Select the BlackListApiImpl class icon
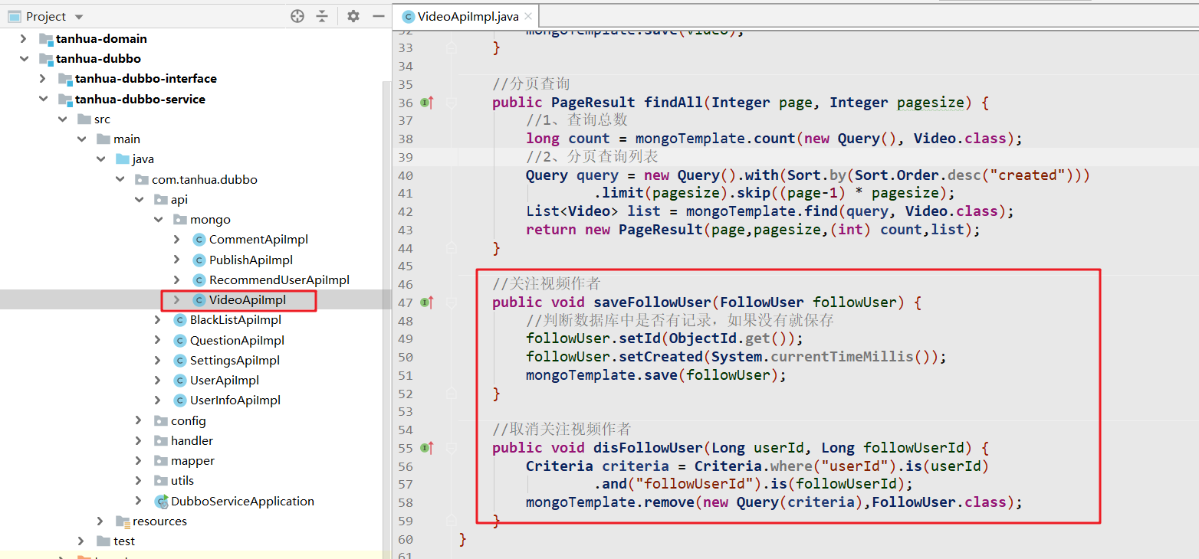 [x=180, y=320]
